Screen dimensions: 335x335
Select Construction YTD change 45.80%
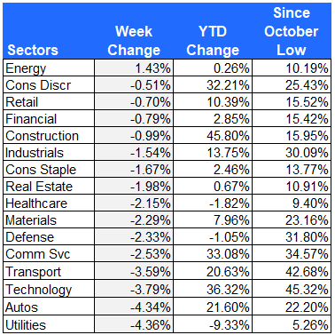tap(213, 136)
